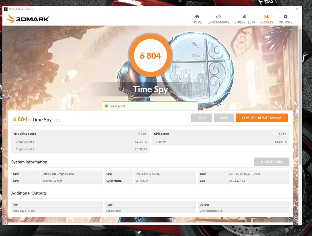Image resolution: width=312 pixels, height=236 pixels.
Task: Click the green Valid score checkmark icon
Action: coord(106,106)
